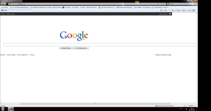
Task: Click the Change background image link
Action: [163, 55]
